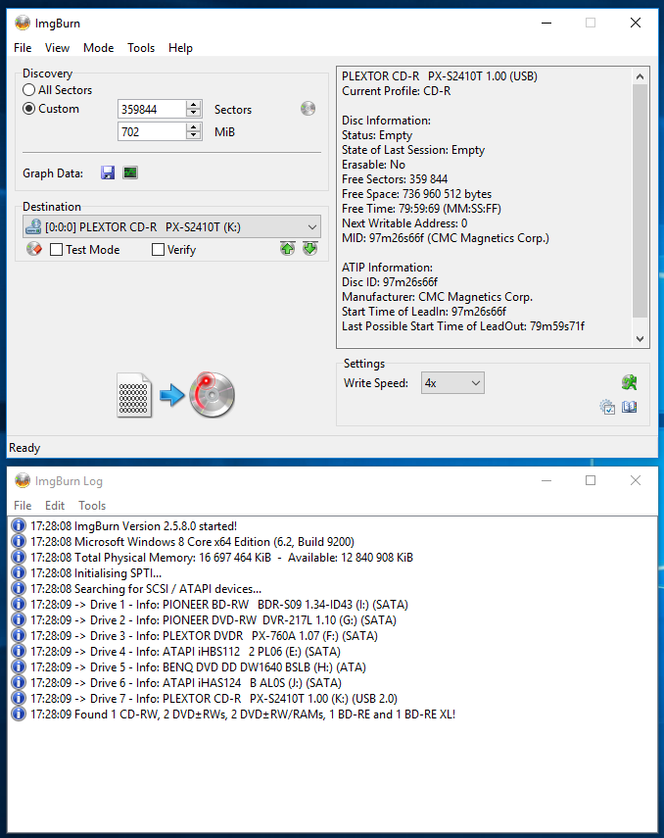This screenshot has height=838, width=664.
Task: Open the File menu in ImgBurn Log
Action: pyautogui.click(x=23, y=505)
